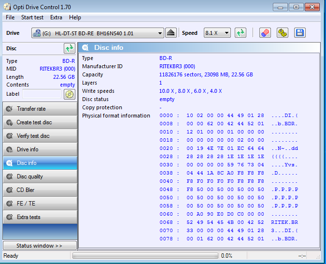This screenshot has height=264, width=326.
Task: Select the Transfer rate test
Action: [40, 109]
